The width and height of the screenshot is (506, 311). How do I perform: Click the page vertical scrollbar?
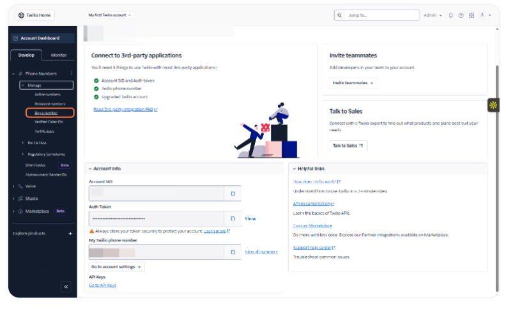(x=497, y=178)
